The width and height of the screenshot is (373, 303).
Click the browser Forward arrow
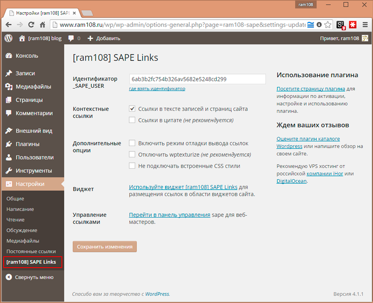(20, 25)
